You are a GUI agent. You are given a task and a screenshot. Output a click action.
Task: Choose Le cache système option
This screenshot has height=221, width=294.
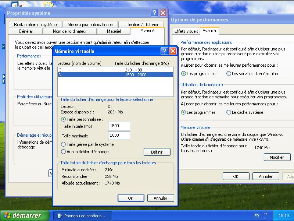229,112
